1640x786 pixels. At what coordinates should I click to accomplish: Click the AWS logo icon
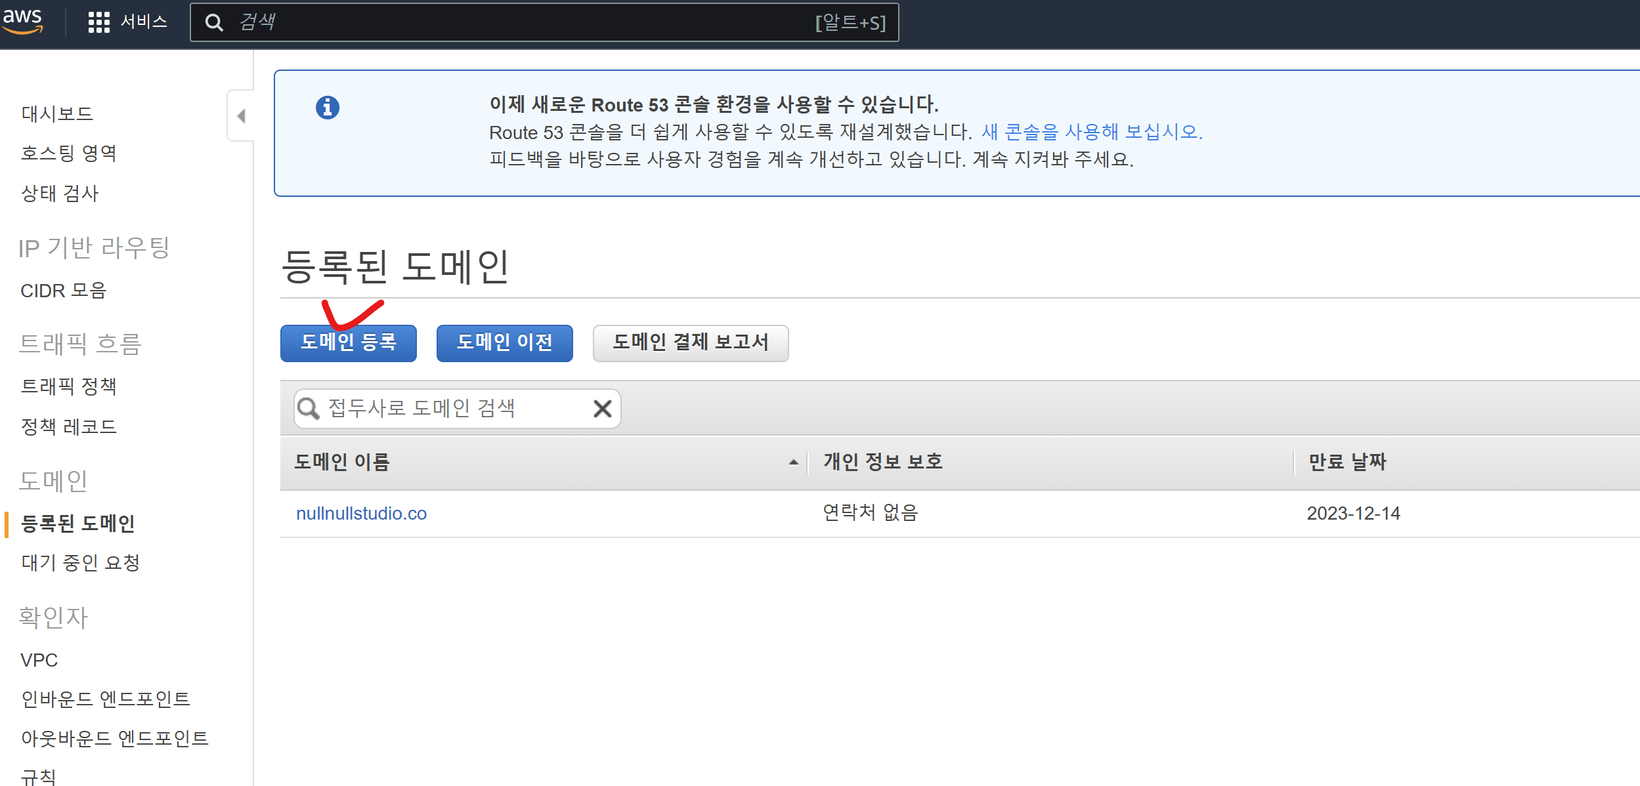point(23,20)
